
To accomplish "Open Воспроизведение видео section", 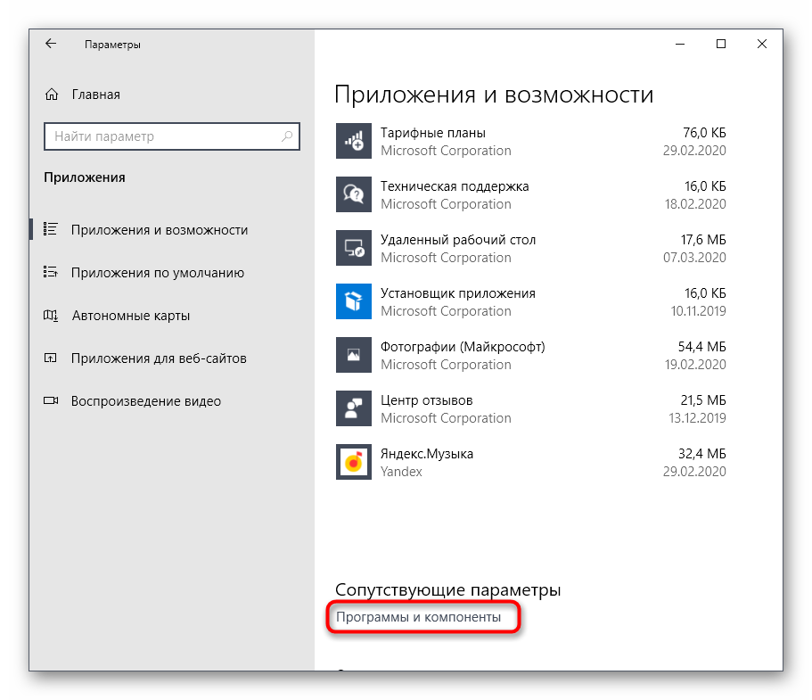I will point(145,401).
